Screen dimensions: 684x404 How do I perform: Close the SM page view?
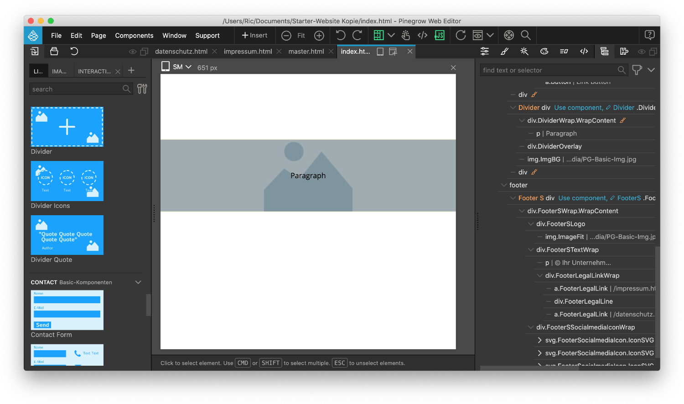point(453,67)
